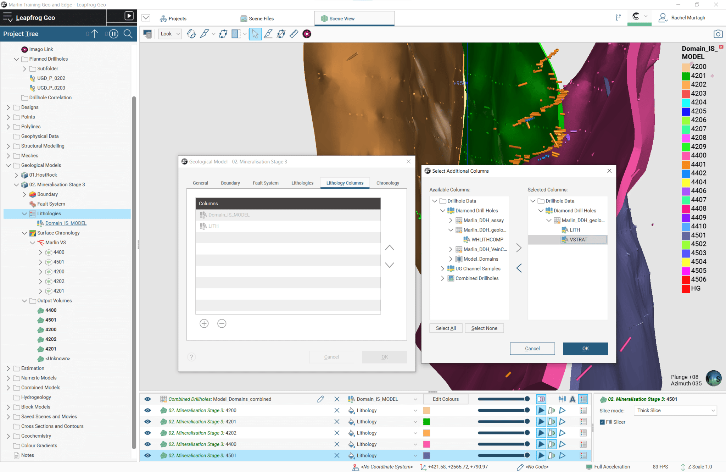Move column down with arrow

point(390,265)
